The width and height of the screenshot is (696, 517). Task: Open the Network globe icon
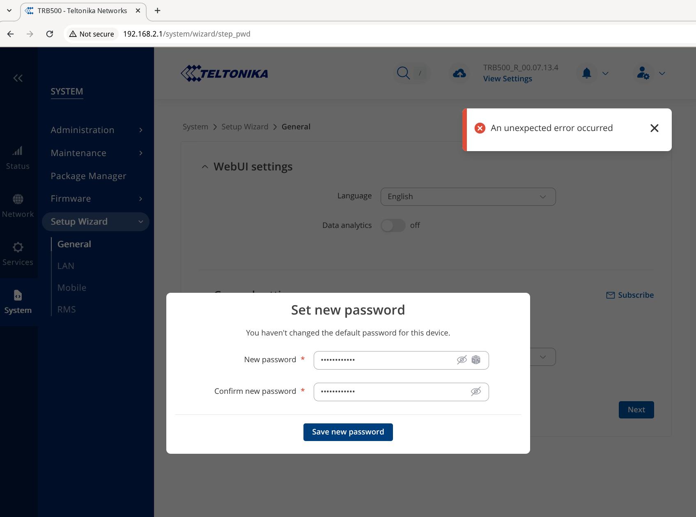coord(18,199)
